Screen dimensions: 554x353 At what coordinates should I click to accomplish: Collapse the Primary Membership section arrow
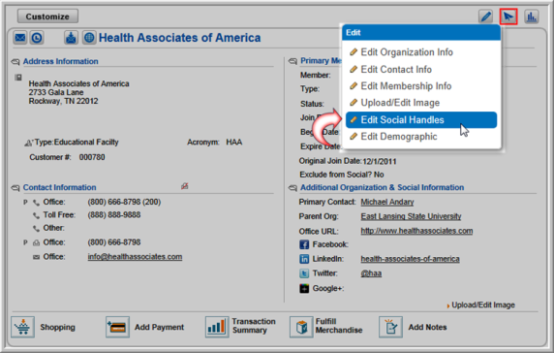pos(292,61)
